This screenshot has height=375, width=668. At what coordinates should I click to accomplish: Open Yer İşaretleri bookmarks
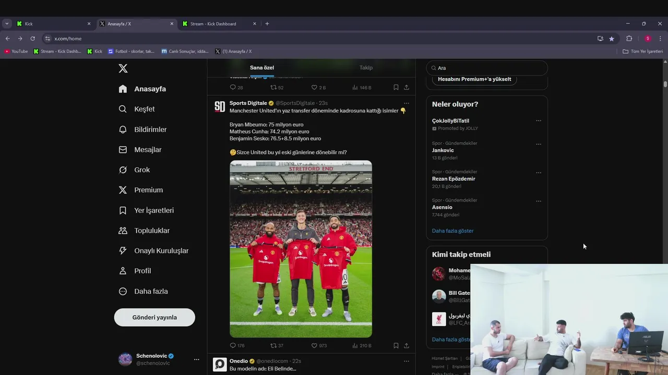(x=146, y=210)
